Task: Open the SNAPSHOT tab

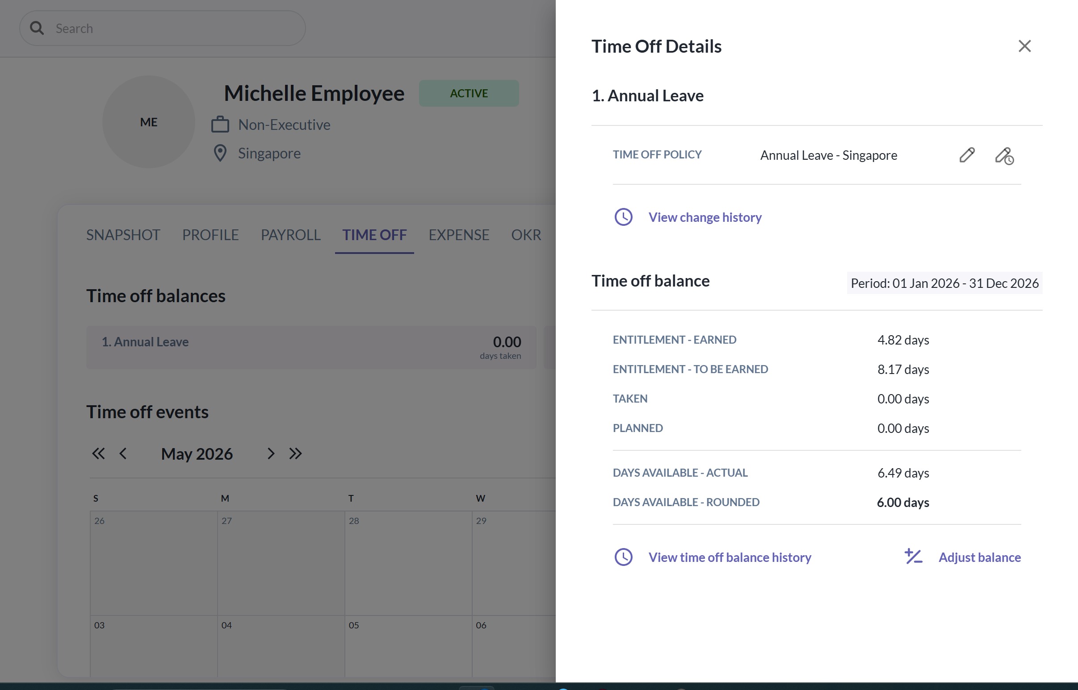Action: 123,235
